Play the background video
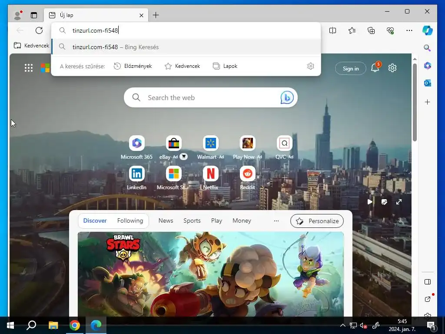The height and width of the screenshot is (334, 445). (x=370, y=202)
